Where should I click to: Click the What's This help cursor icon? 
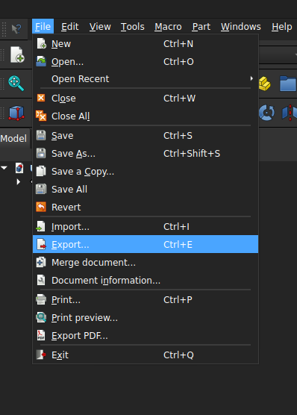click(x=16, y=28)
